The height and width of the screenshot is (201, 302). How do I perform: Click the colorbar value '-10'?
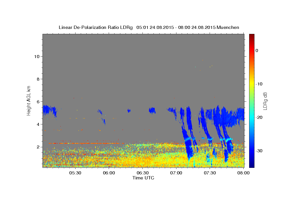click(x=259, y=84)
